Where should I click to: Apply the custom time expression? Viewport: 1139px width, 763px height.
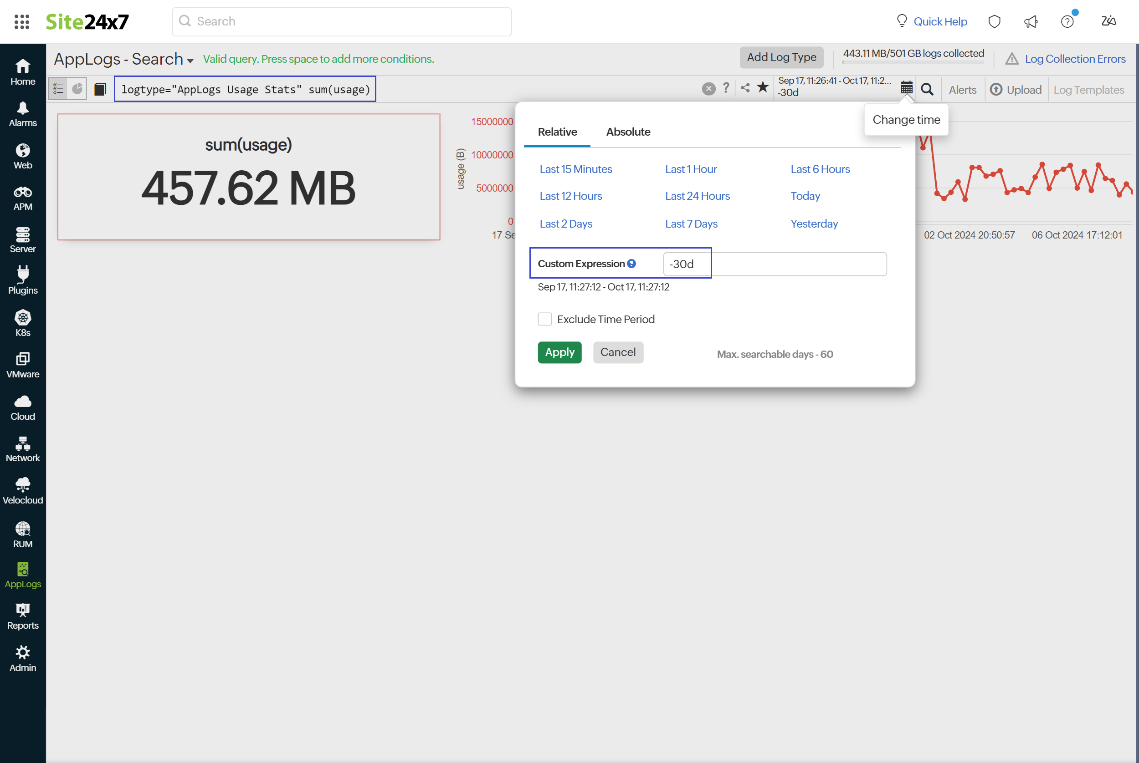click(x=559, y=352)
